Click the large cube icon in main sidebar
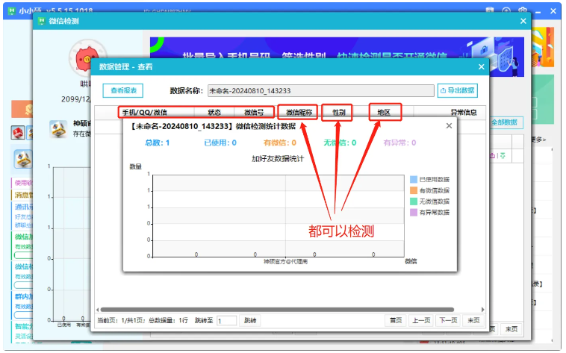 [x=23, y=159]
